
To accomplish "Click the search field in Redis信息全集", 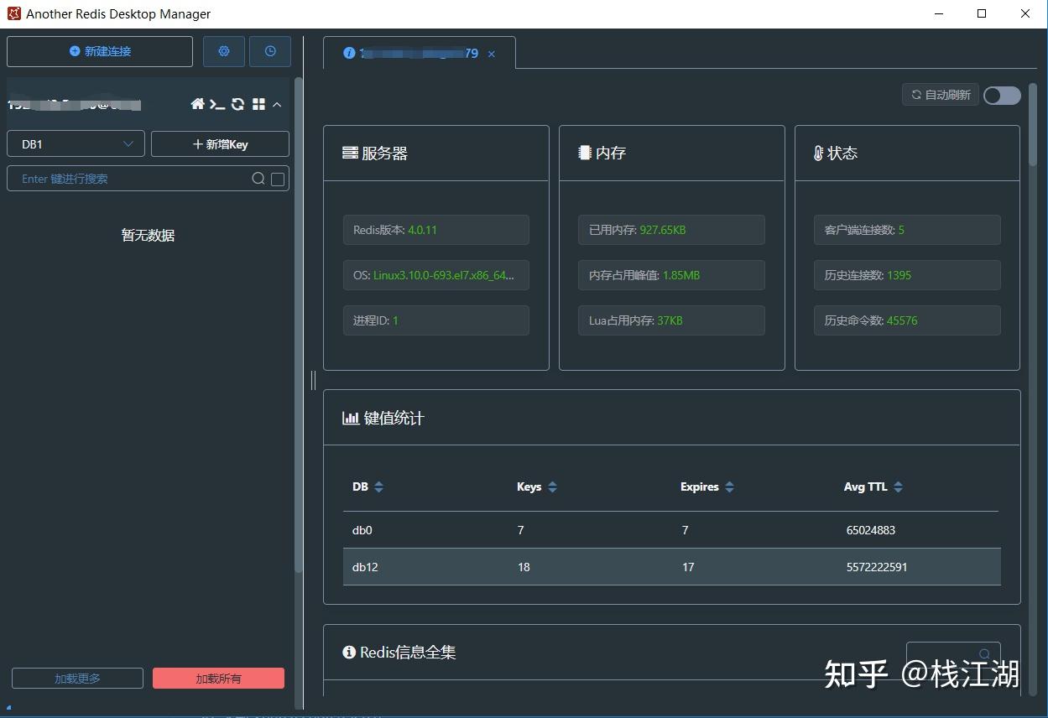I will pos(953,654).
